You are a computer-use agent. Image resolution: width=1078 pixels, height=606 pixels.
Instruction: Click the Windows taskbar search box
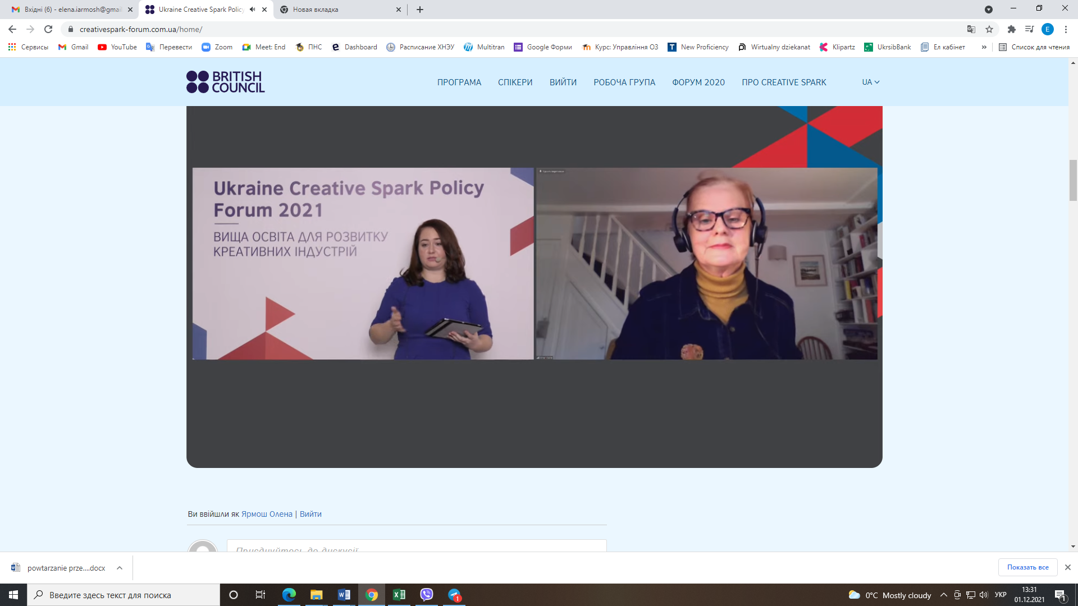(x=124, y=595)
